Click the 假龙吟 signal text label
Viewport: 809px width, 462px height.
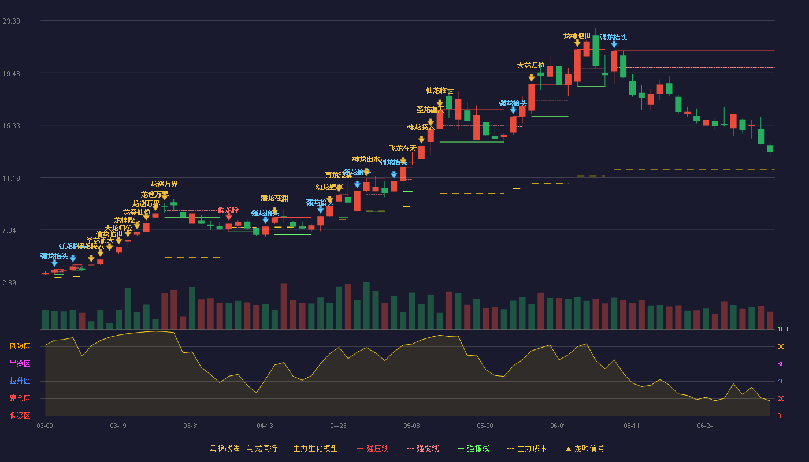(x=228, y=210)
